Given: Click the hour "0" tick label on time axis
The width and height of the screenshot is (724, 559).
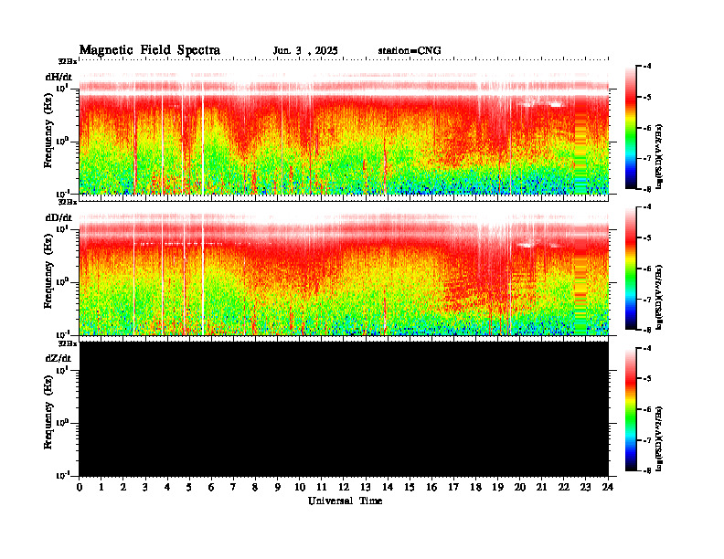Looking at the screenshot, I should (x=80, y=487).
